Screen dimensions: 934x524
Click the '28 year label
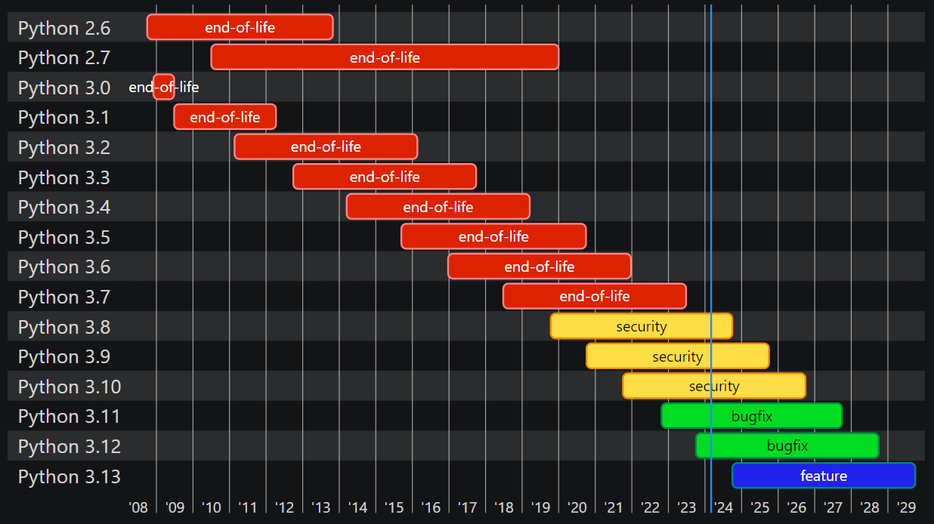(870, 507)
